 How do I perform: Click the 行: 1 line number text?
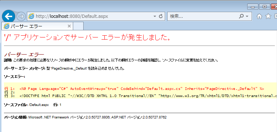coord(57,105)
